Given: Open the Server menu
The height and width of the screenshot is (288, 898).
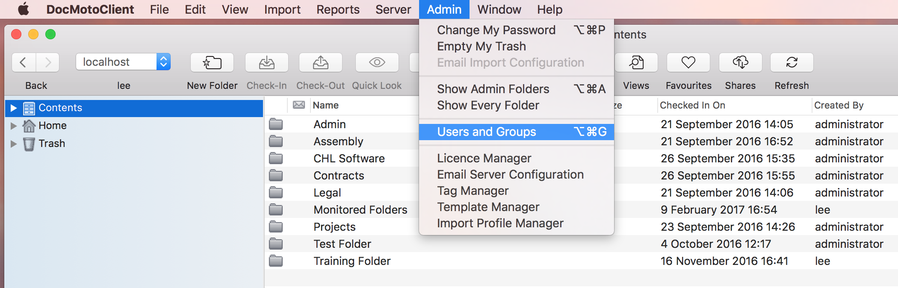Looking at the screenshot, I should pyautogui.click(x=393, y=9).
